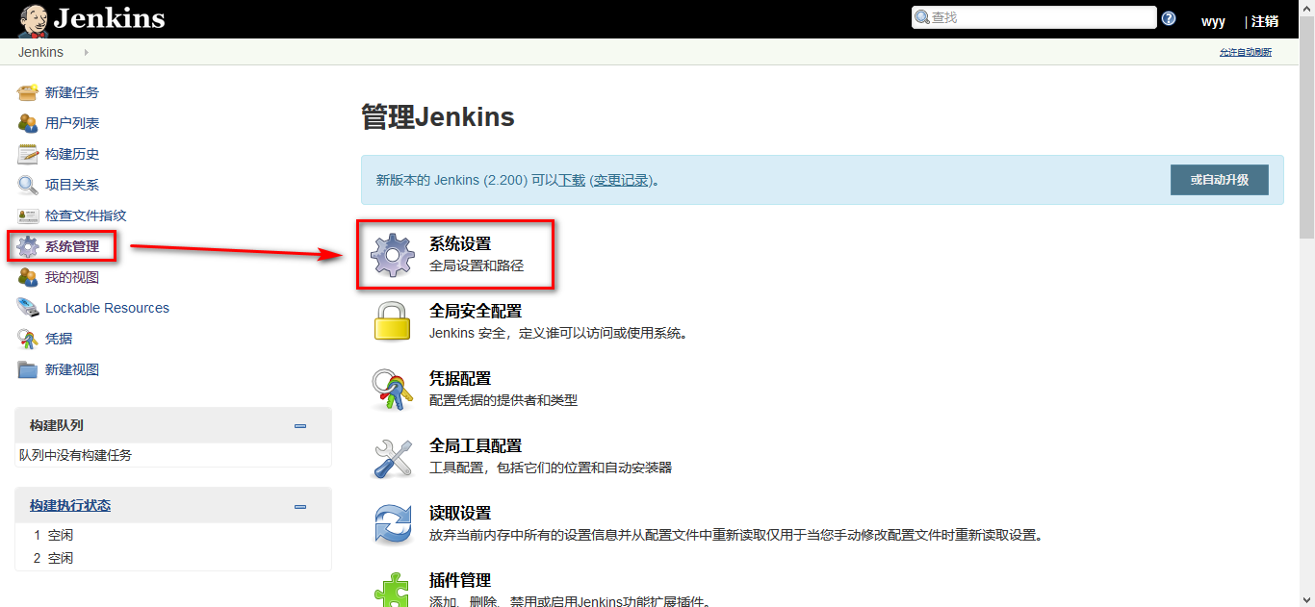Viewport: 1315px width, 607px height.
Task: Click the 下载 link in upgrade notice
Action: click(x=572, y=180)
